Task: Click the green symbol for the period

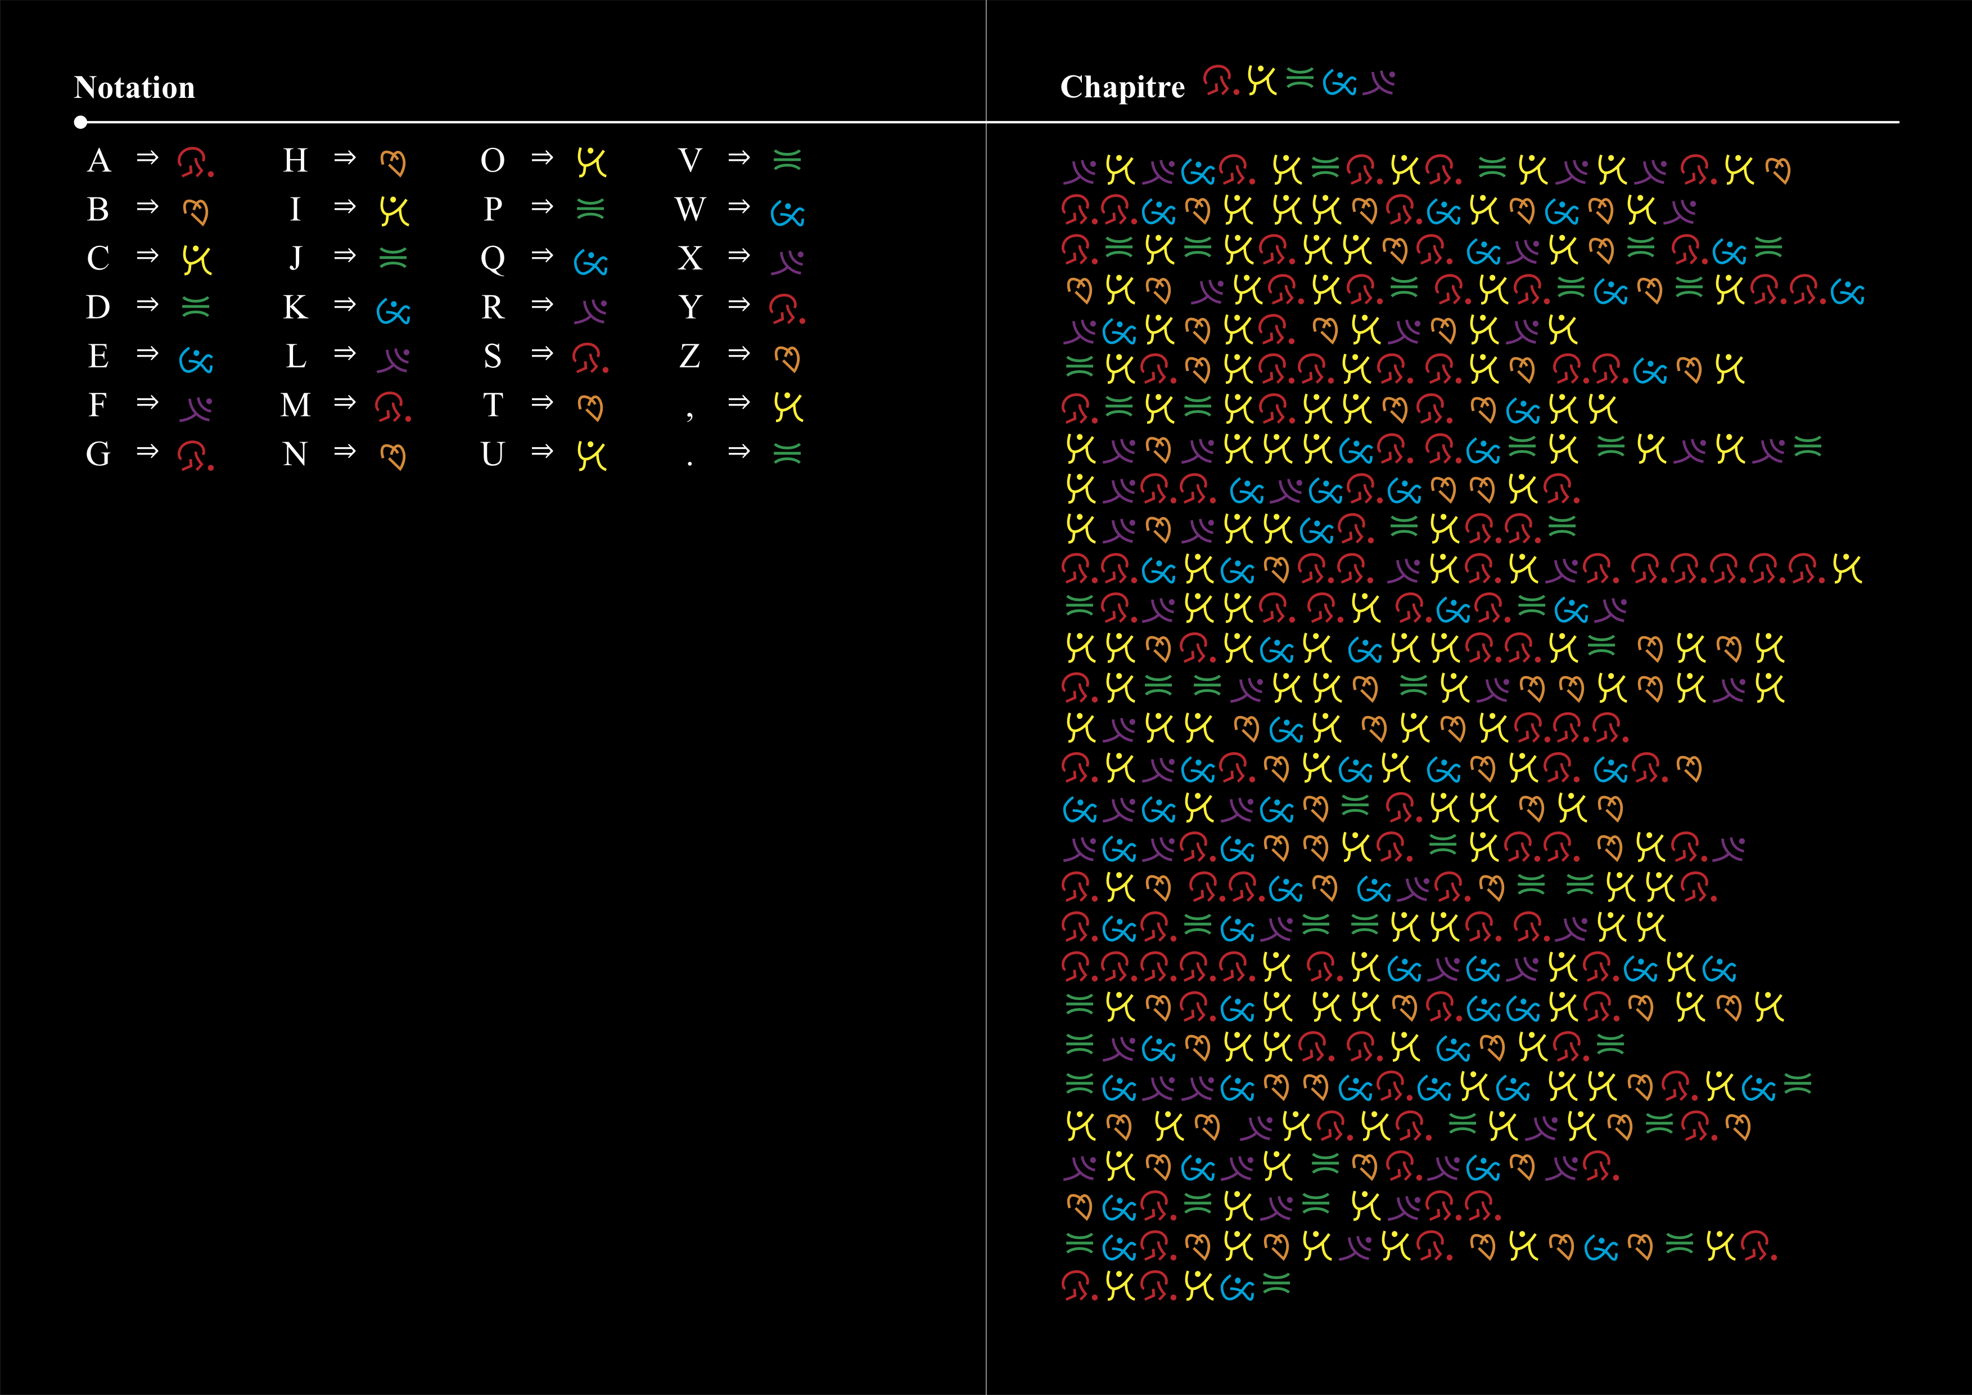Action: pyautogui.click(x=787, y=453)
